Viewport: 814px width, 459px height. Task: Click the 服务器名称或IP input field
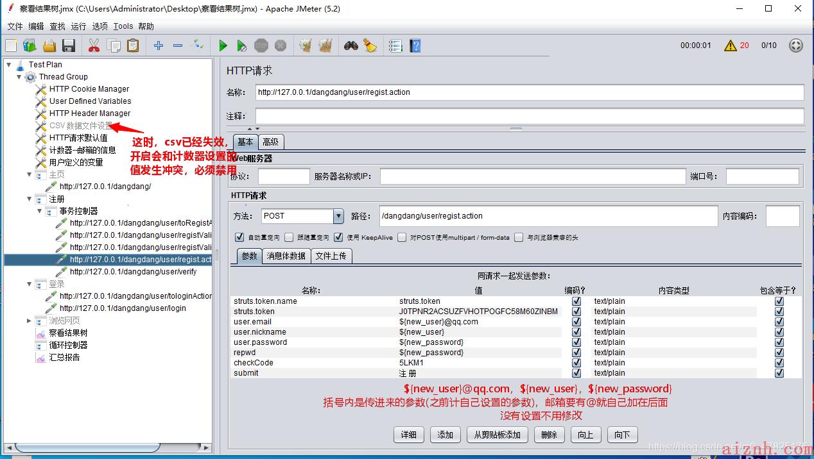532,176
